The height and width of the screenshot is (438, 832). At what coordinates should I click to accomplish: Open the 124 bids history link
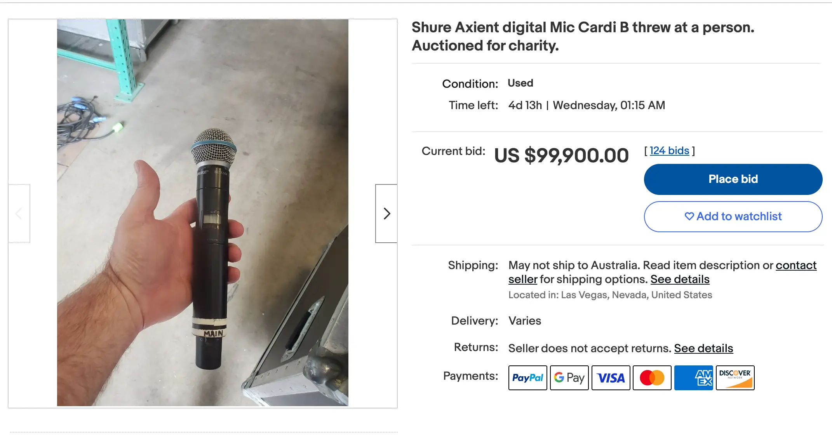coord(669,151)
